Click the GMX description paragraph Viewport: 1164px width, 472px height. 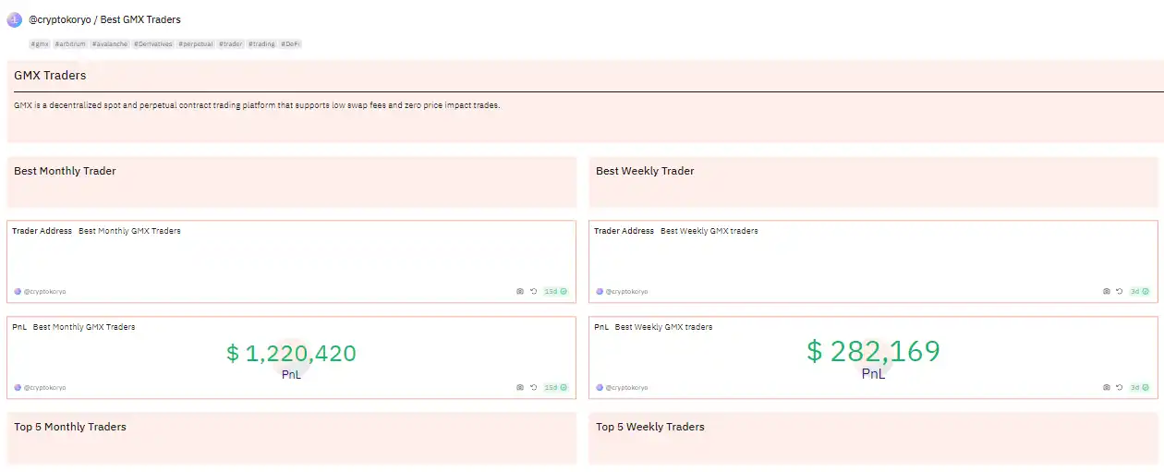(x=257, y=105)
